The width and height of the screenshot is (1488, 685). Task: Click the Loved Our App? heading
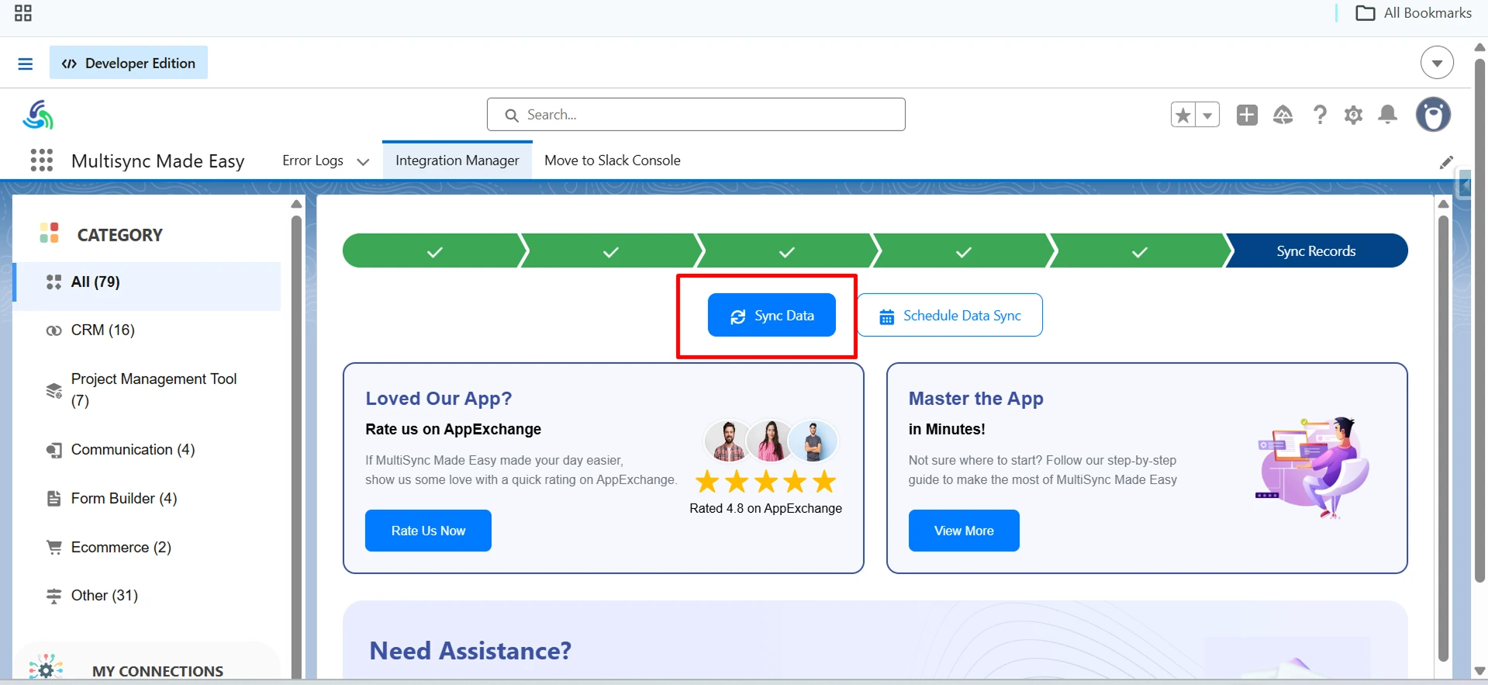(x=439, y=399)
